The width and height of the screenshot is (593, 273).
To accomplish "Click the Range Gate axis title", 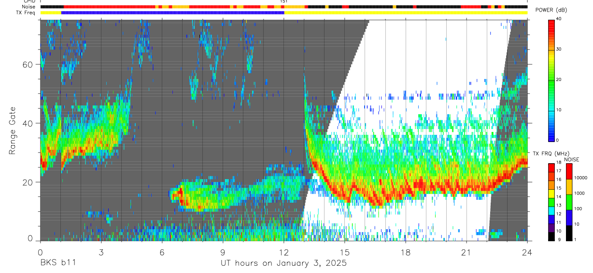I will pyautogui.click(x=12, y=130).
